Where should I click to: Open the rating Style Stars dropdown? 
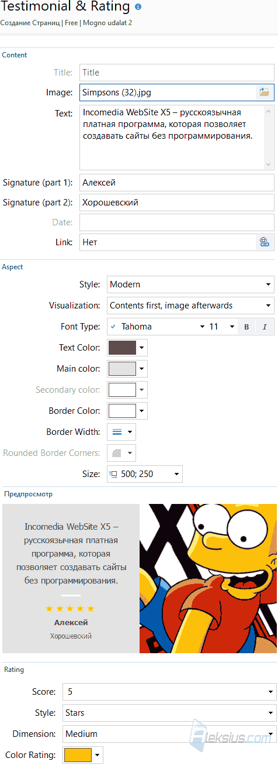click(x=169, y=697)
